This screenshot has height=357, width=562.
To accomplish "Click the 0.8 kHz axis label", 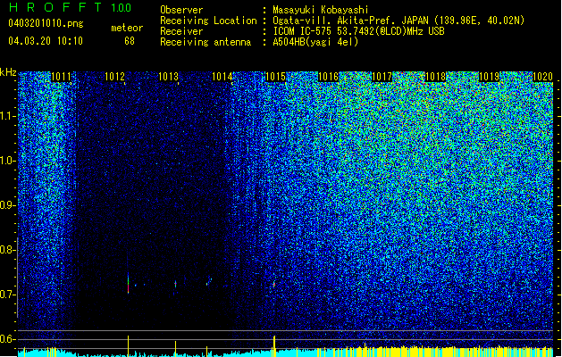I will [7, 250].
